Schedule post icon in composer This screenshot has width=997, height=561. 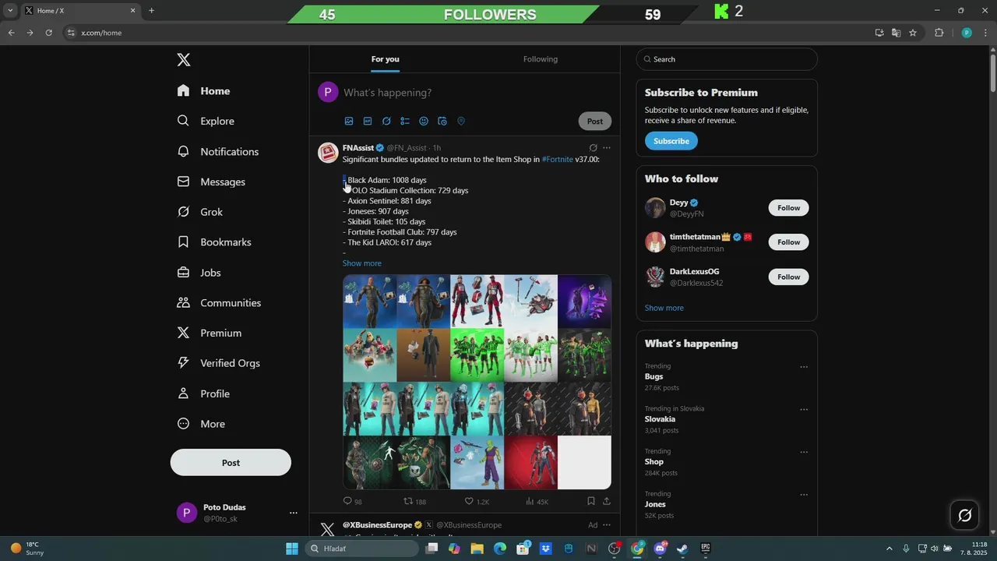click(x=442, y=122)
